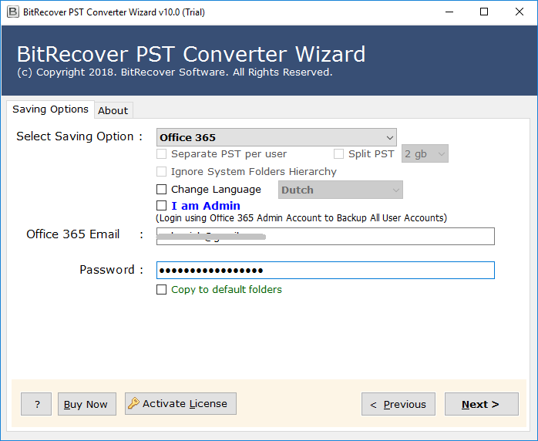The image size is (538, 441).
Task: Click the Activate License button
Action: point(180,403)
